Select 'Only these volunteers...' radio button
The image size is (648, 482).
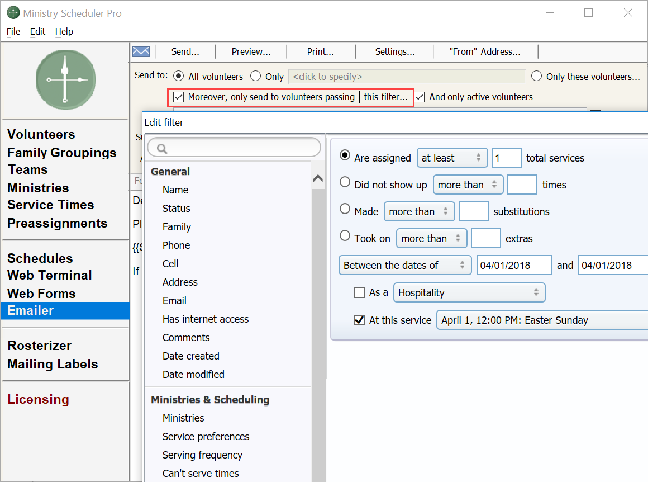[536, 76]
